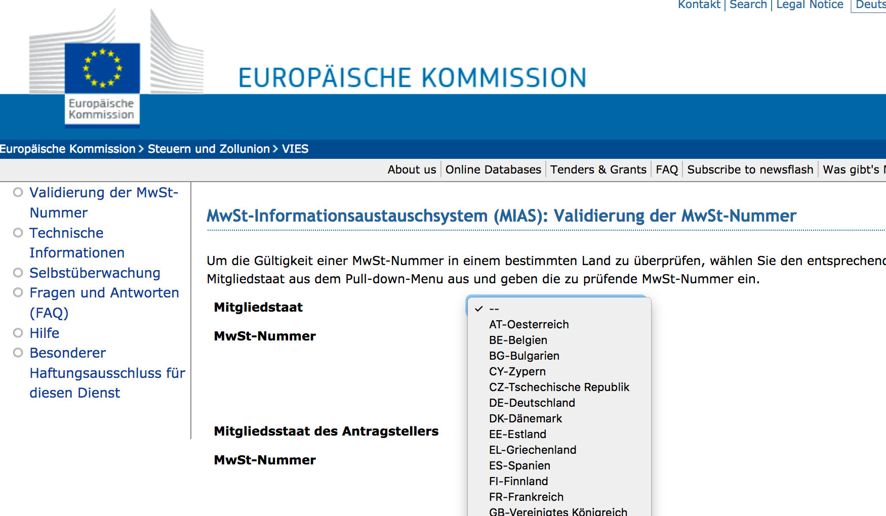886x516 pixels.
Task: Open Online Databases menu item
Action: [x=493, y=169]
